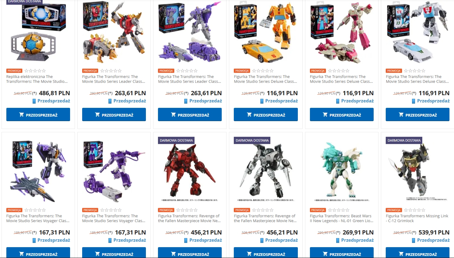Click blue tag icon beside Przedsprzedaż for 486,81 PLN item
The width and height of the screenshot is (454, 258).
tap(34, 101)
